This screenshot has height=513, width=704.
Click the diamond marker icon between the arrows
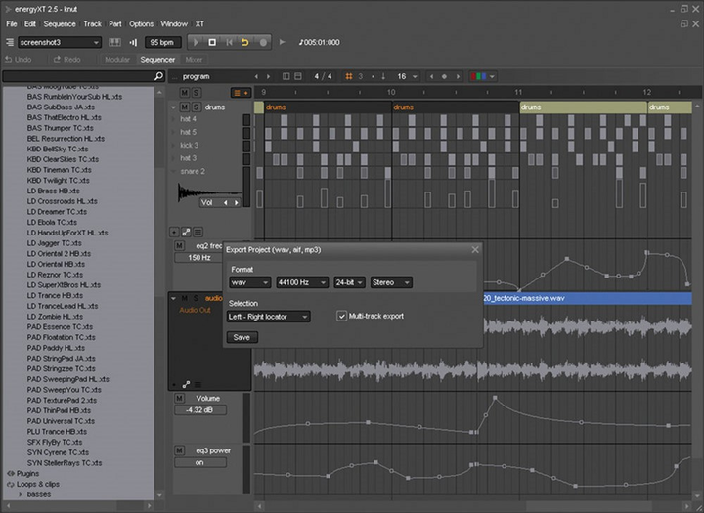pos(444,77)
